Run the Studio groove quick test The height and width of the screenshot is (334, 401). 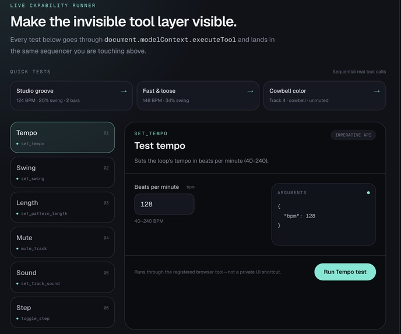[71, 96]
